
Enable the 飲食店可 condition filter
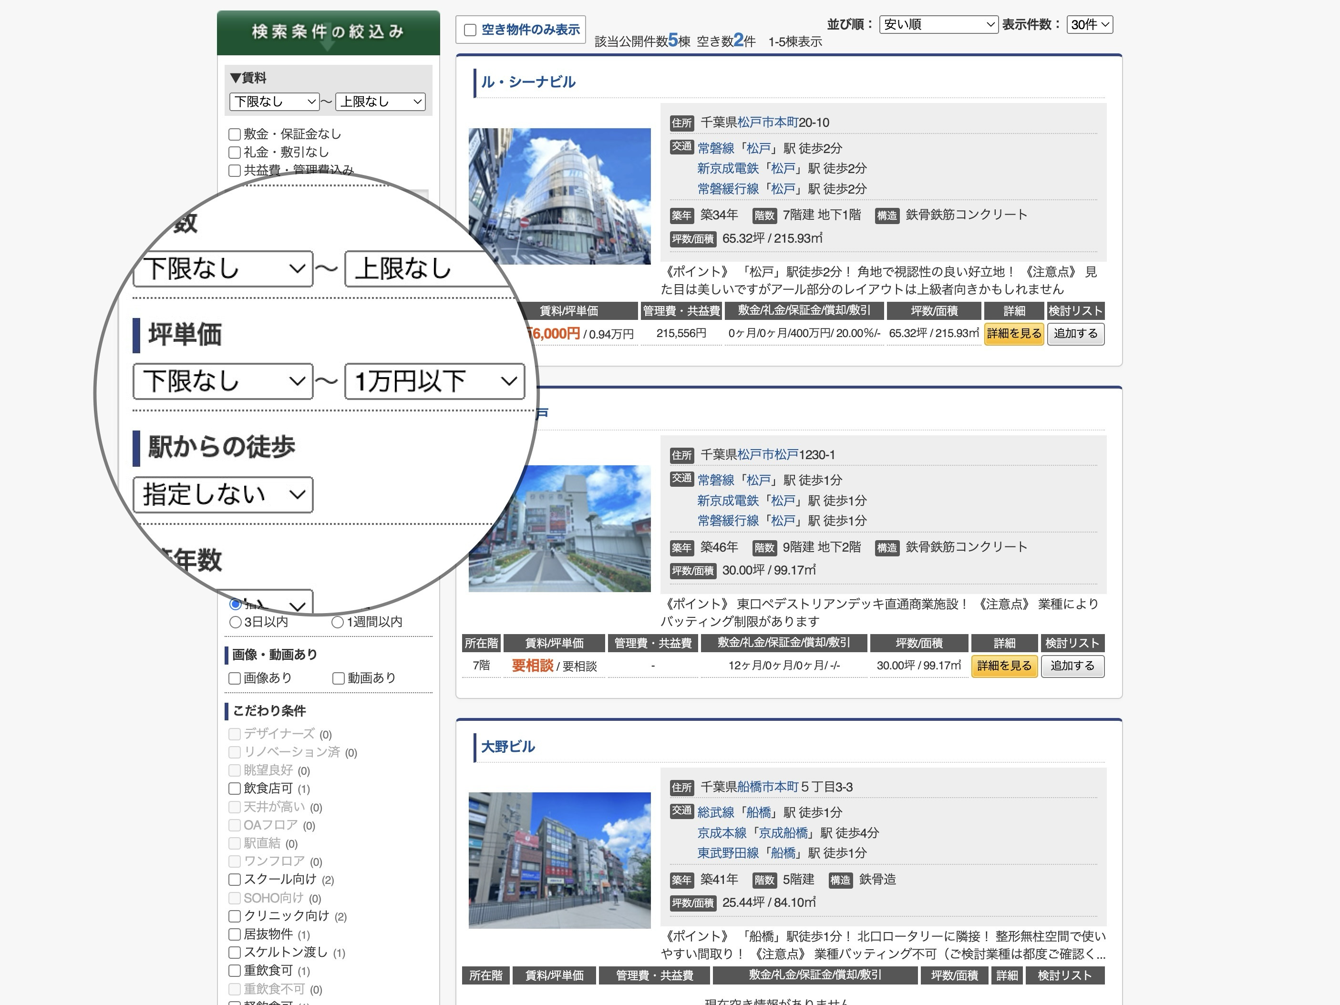235,789
